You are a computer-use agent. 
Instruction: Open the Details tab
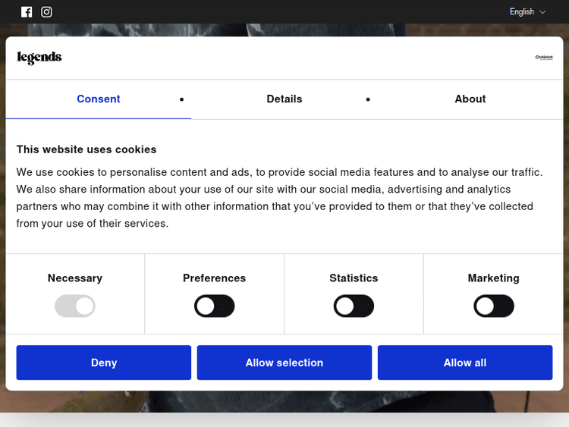(284, 99)
